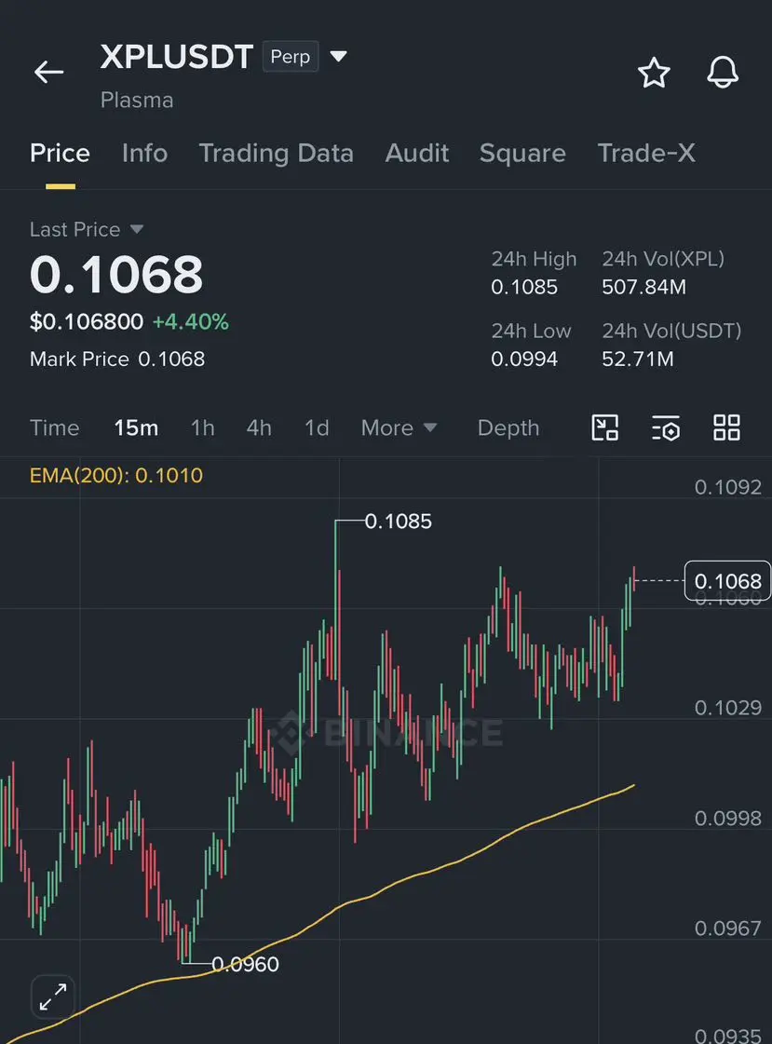Add XPLUSDT to favorites with star icon
This screenshot has width=772, height=1044.
pos(654,73)
